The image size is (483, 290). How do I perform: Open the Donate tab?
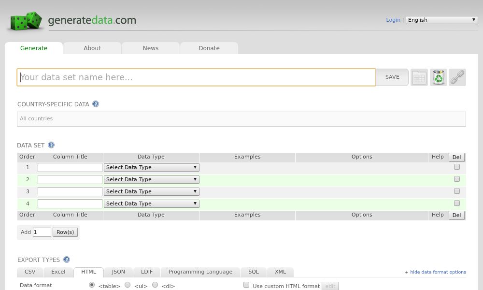209,48
